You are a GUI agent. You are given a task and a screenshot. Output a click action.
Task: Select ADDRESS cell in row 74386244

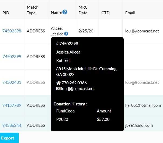tap(36, 125)
